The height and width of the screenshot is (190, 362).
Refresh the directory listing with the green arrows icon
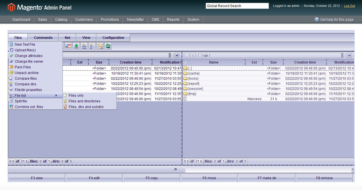coord(108,46)
